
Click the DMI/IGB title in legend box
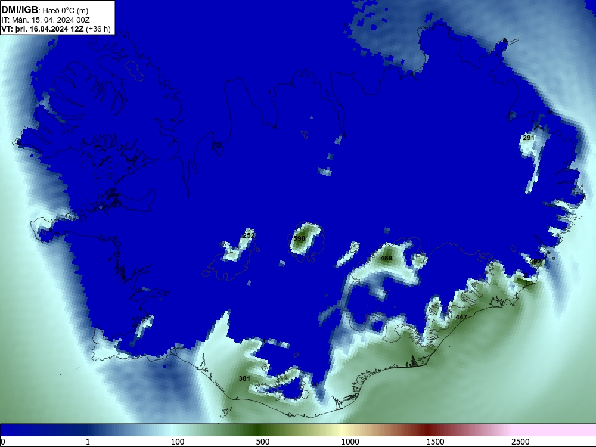pyautogui.click(x=20, y=10)
